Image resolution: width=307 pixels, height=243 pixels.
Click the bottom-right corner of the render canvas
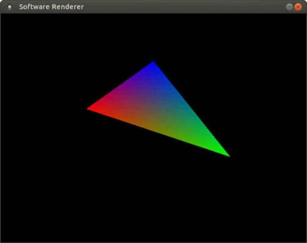[x=304, y=240]
